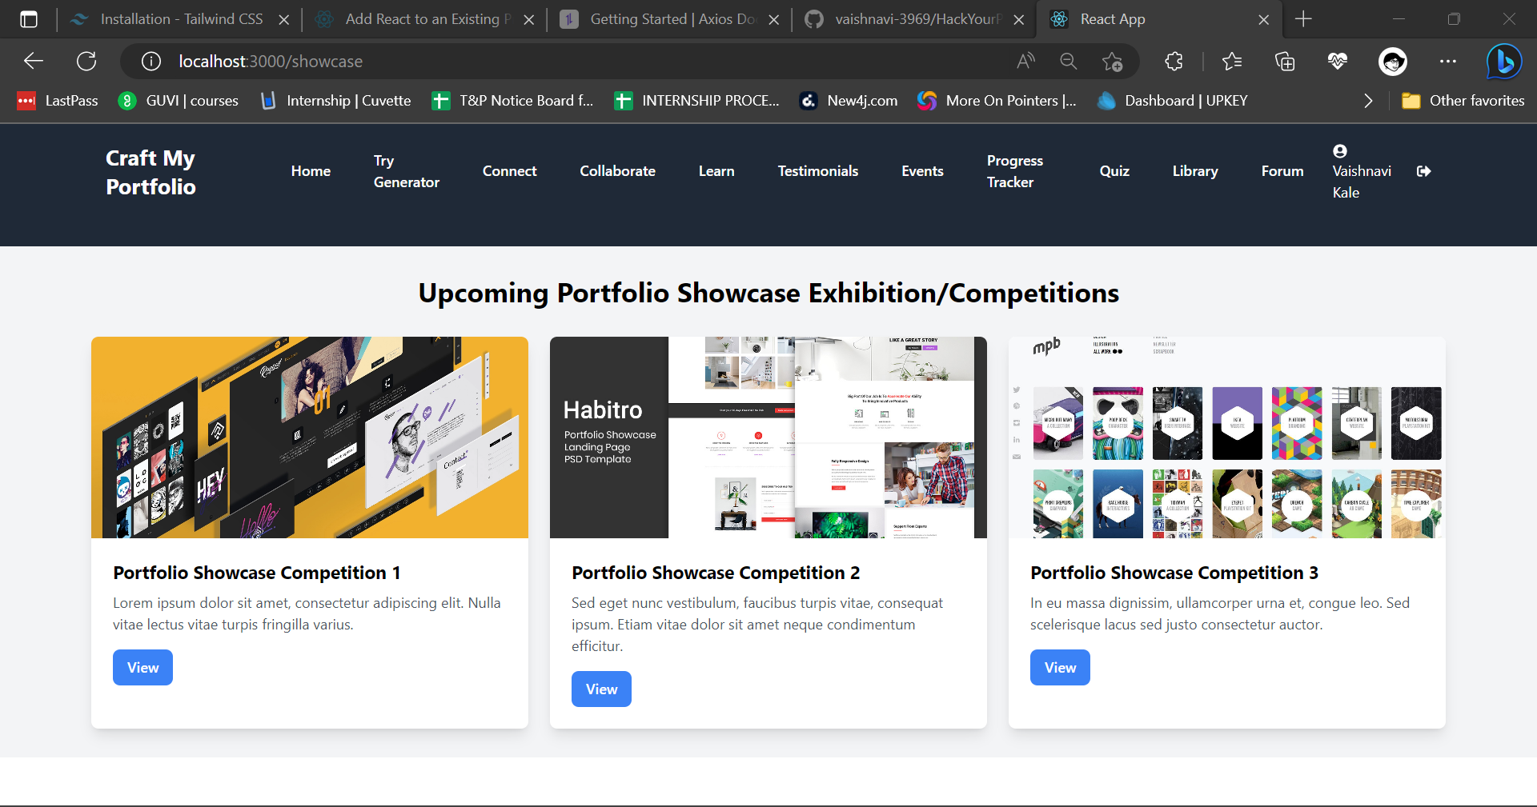This screenshot has width=1537, height=807.
Task: Navigate to the Testimonials section
Action: click(817, 170)
